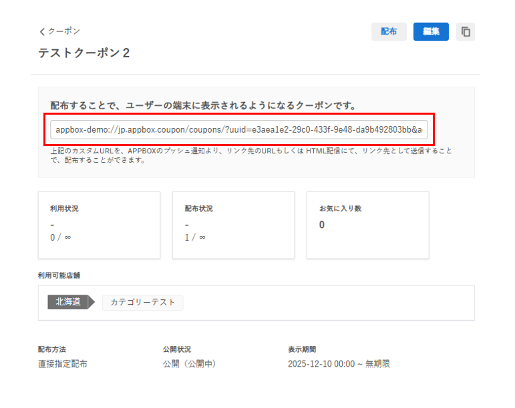Click the 表示期間 label

pos(302,349)
